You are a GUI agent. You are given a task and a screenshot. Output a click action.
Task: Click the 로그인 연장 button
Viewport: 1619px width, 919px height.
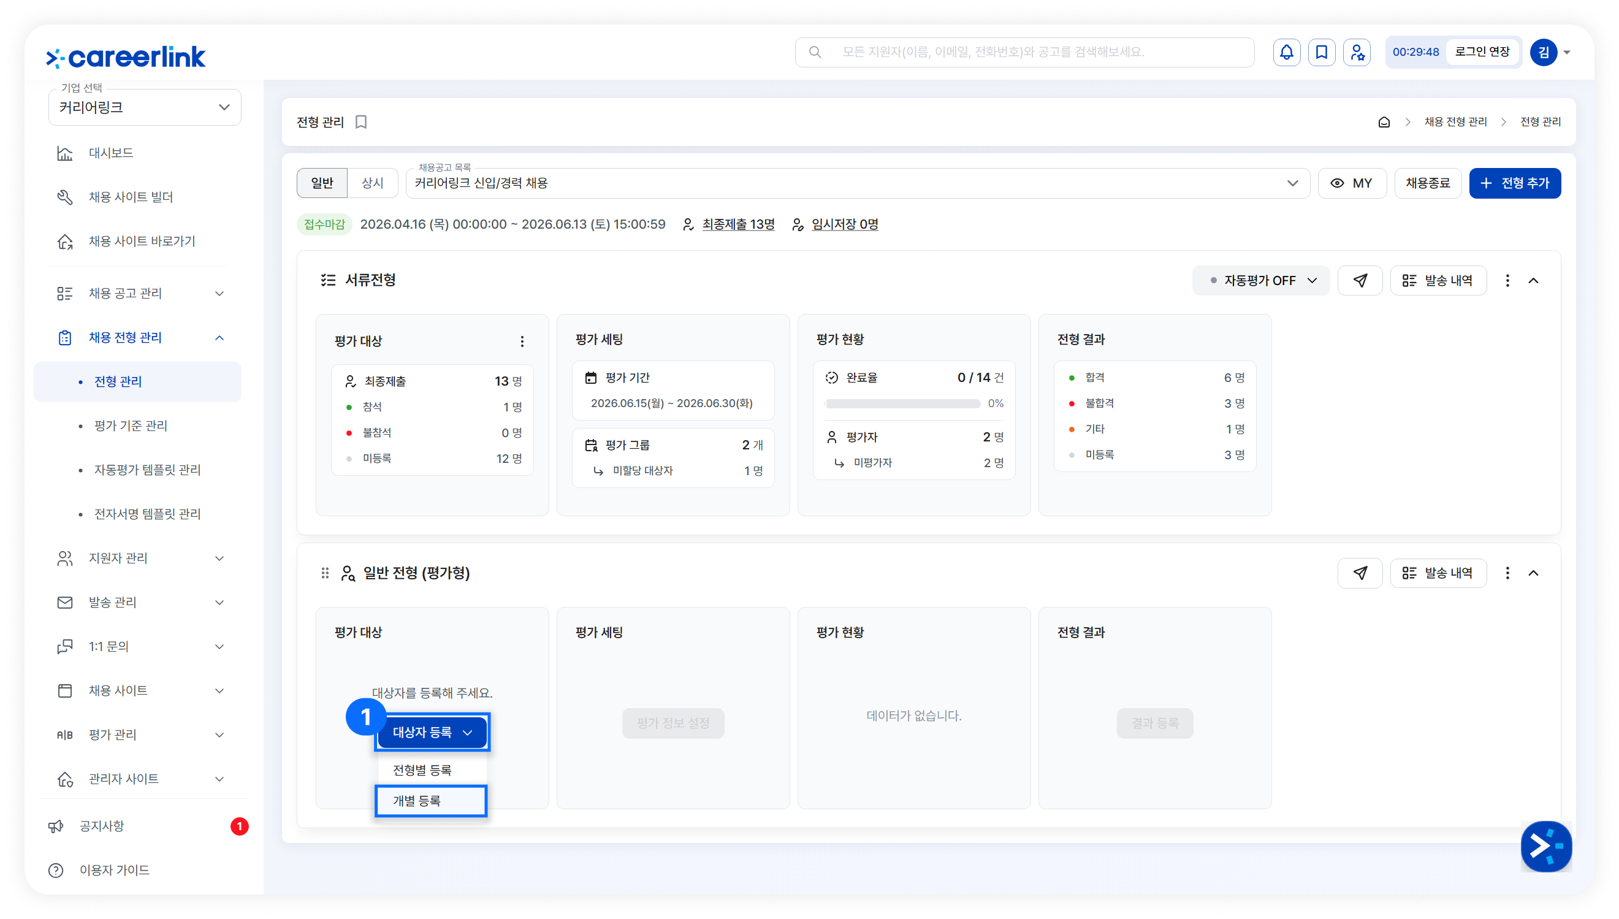pyautogui.click(x=1482, y=52)
